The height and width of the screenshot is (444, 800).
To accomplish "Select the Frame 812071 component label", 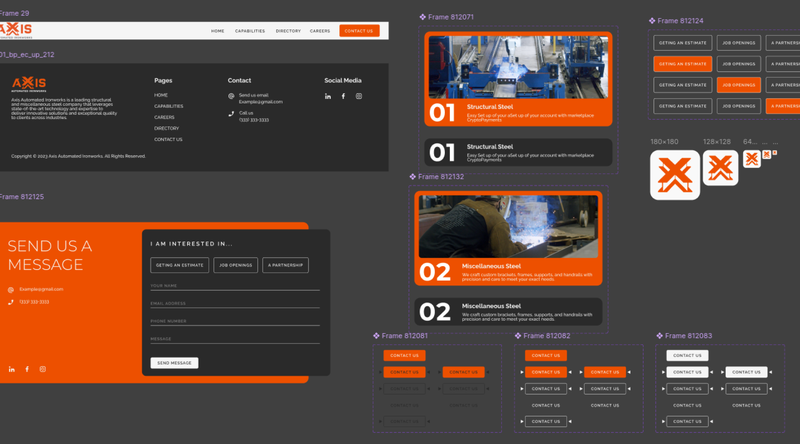I will click(451, 17).
